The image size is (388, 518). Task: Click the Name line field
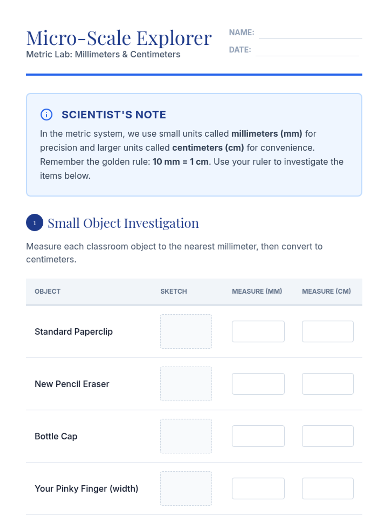[310, 33]
